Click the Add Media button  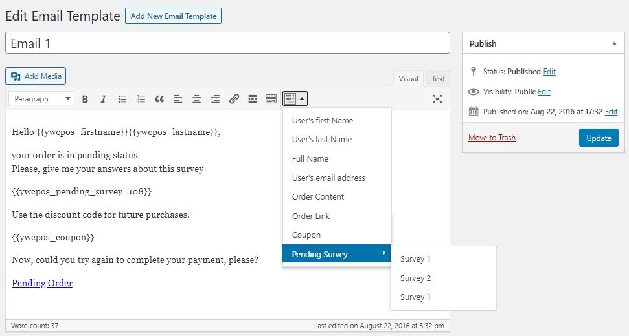coord(36,76)
